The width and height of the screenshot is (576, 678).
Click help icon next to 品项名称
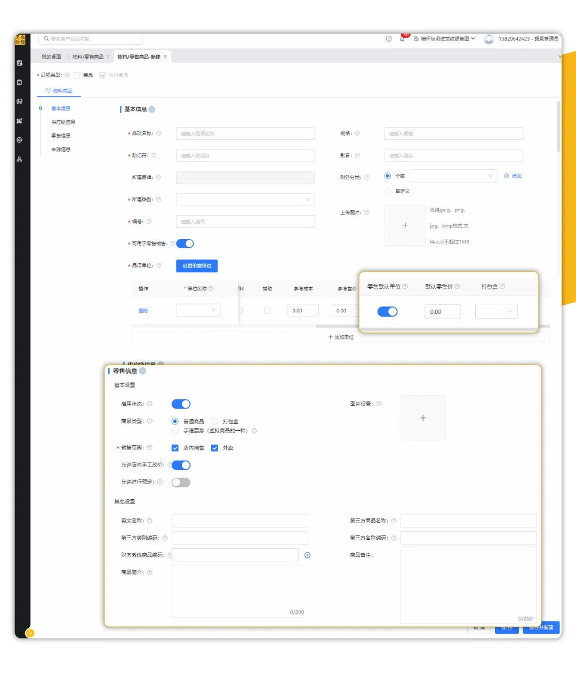coord(158,133)
